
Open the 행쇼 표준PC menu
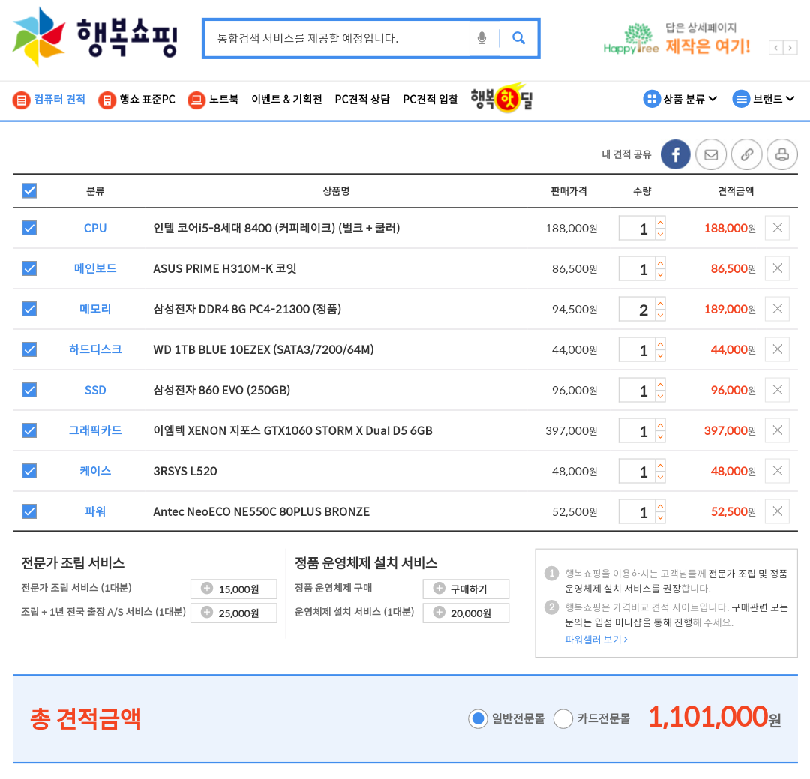click(137, 99)
